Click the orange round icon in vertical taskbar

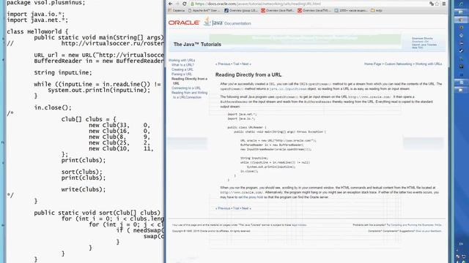[x=461, y=28]
